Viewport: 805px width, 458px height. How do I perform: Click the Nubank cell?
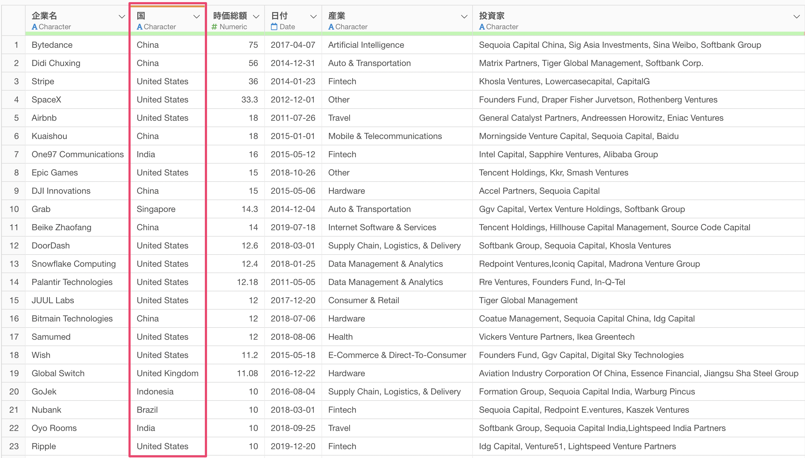[x=77, y=410]
